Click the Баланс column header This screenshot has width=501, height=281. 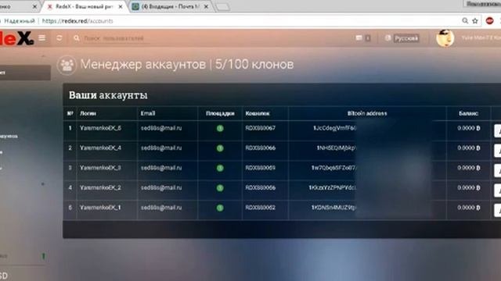click(468, 113)
